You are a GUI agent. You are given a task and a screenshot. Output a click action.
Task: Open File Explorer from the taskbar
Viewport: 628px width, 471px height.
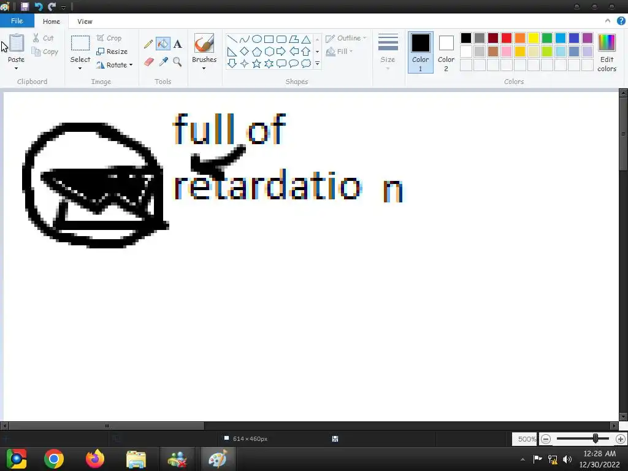[x=136, y=459]
